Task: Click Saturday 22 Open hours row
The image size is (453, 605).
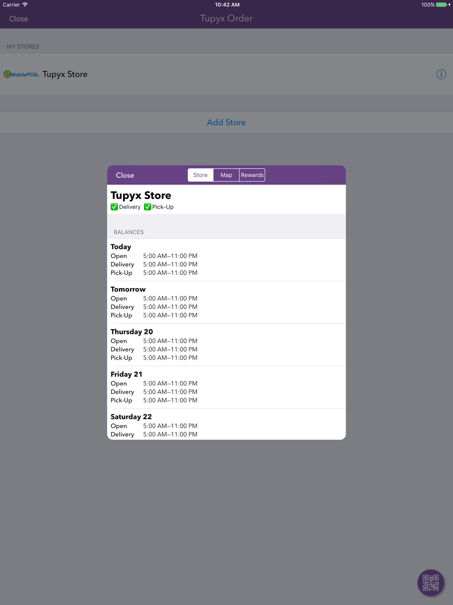Action: pos(154,426)
